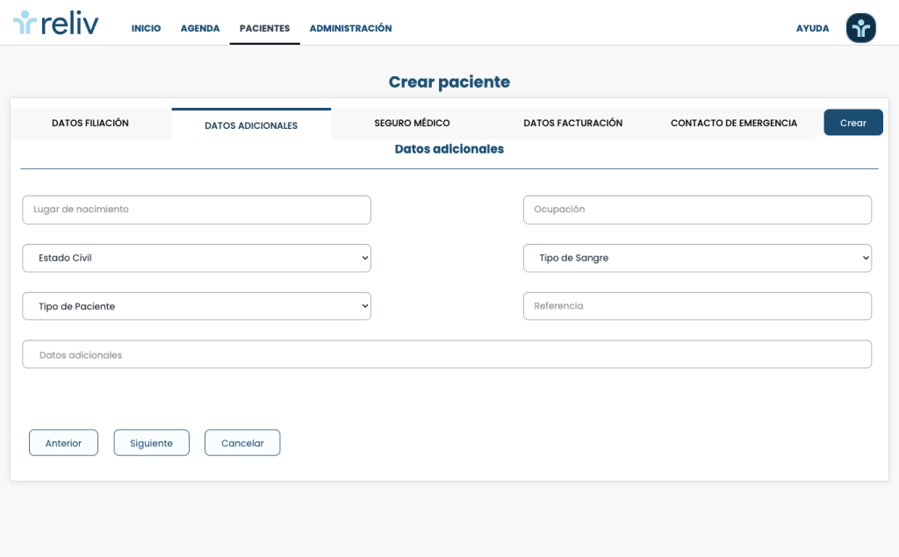Screen dimensions: 899x557
Task: Click the Ayuda help link
Action: [x=812, y=28]
